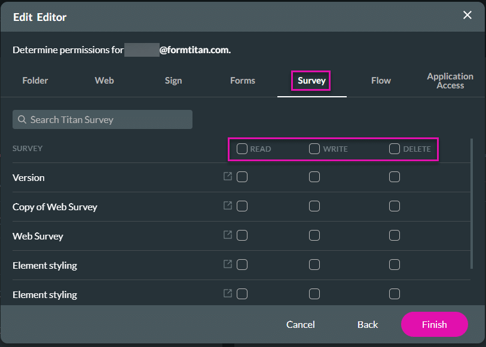Viewport: 486px width, 347px height.
Task: Switch to the Folder tab
Action: [x=35, y=80]
